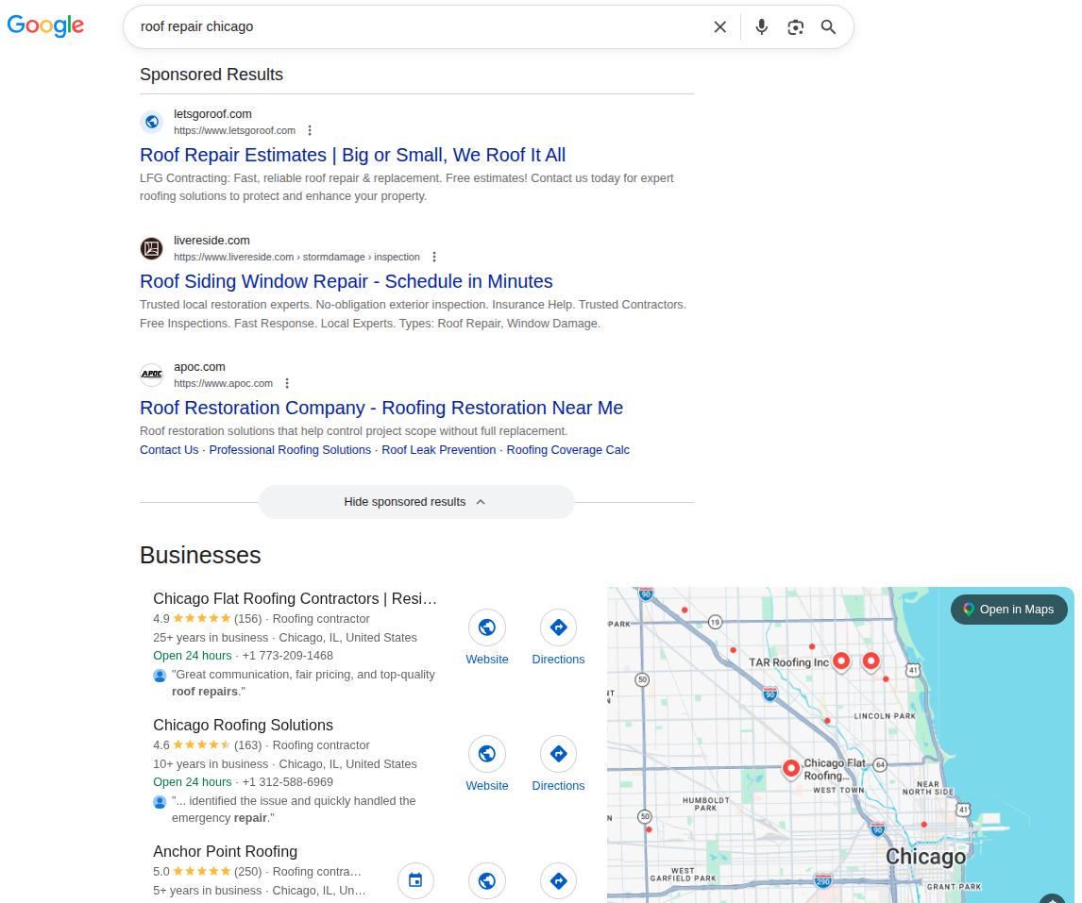Get Directions to Chicago Flat Roofing Contractors
This screenshot has height=903, width=1082.
click(558, 638)
